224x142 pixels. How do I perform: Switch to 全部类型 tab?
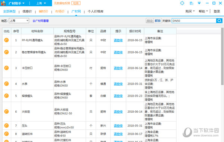tap(9, 12)
